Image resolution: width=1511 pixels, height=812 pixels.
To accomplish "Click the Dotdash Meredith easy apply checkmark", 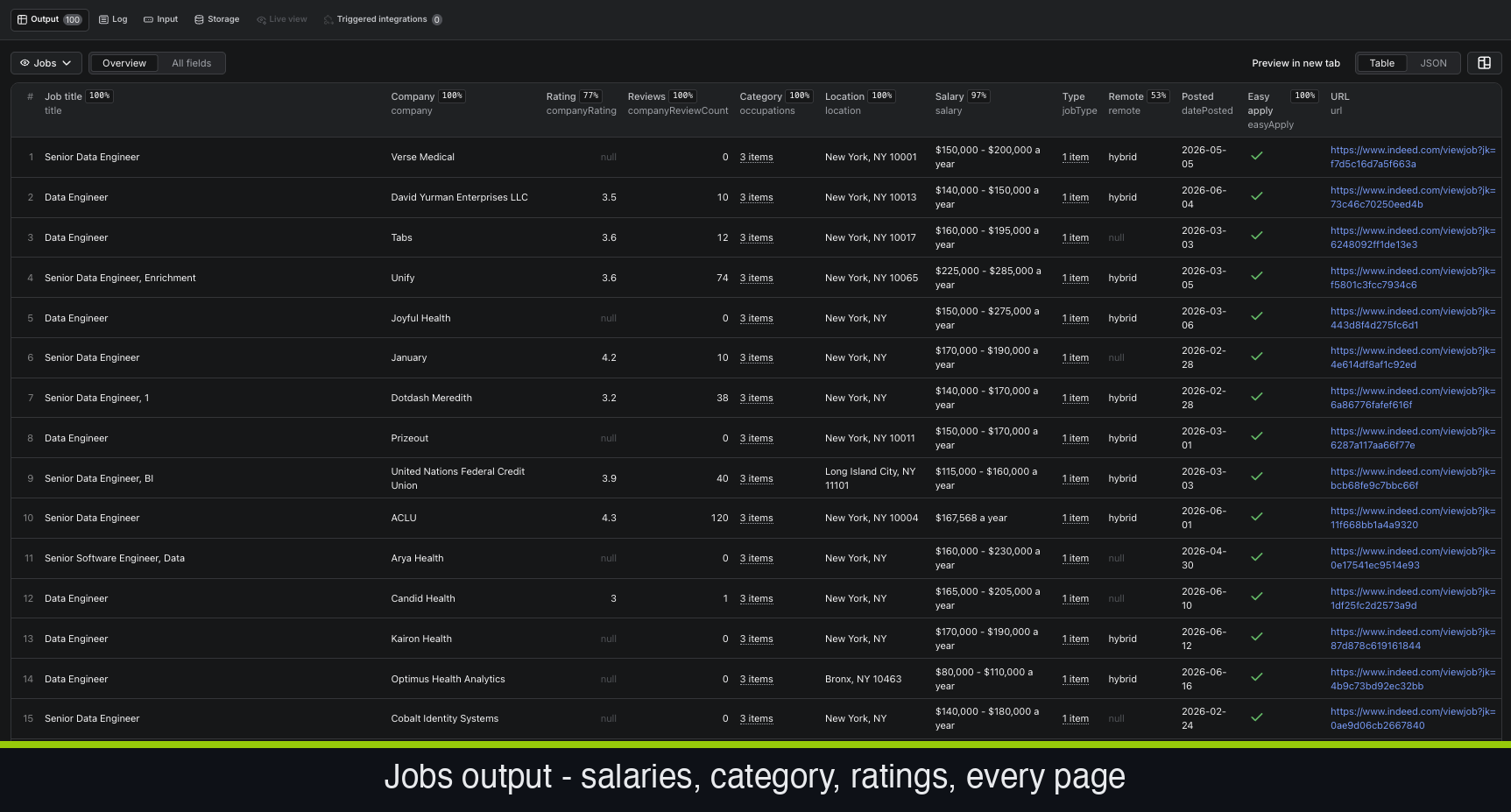I will [1256, 397].
